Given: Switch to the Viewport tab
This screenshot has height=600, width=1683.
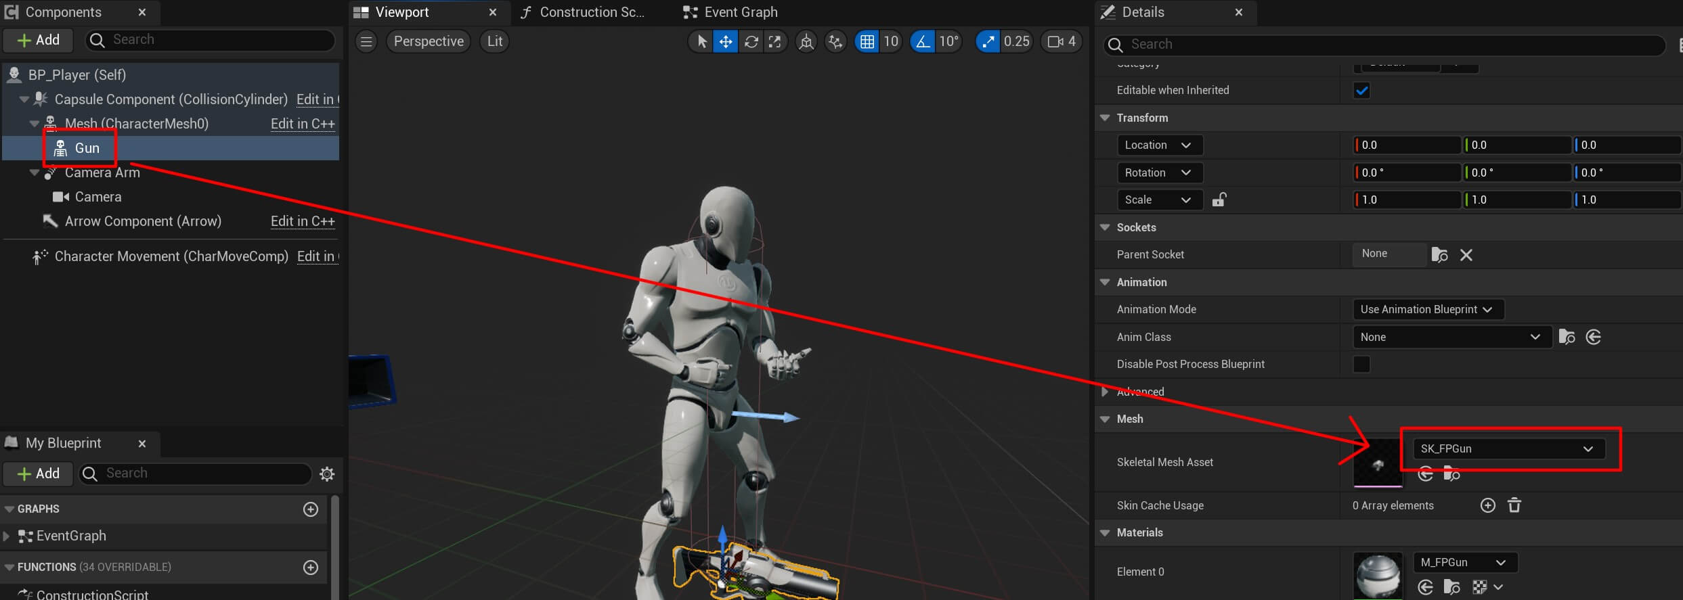Looking at the screenshot, I should (402, 12).
